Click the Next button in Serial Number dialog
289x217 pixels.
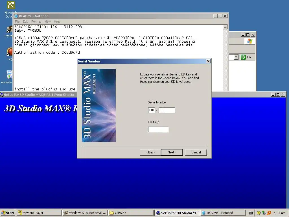pos(172,152)
